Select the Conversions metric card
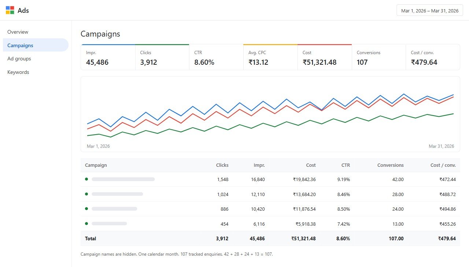The width and height of the screenshot is (469, 267). click(378, 57)
